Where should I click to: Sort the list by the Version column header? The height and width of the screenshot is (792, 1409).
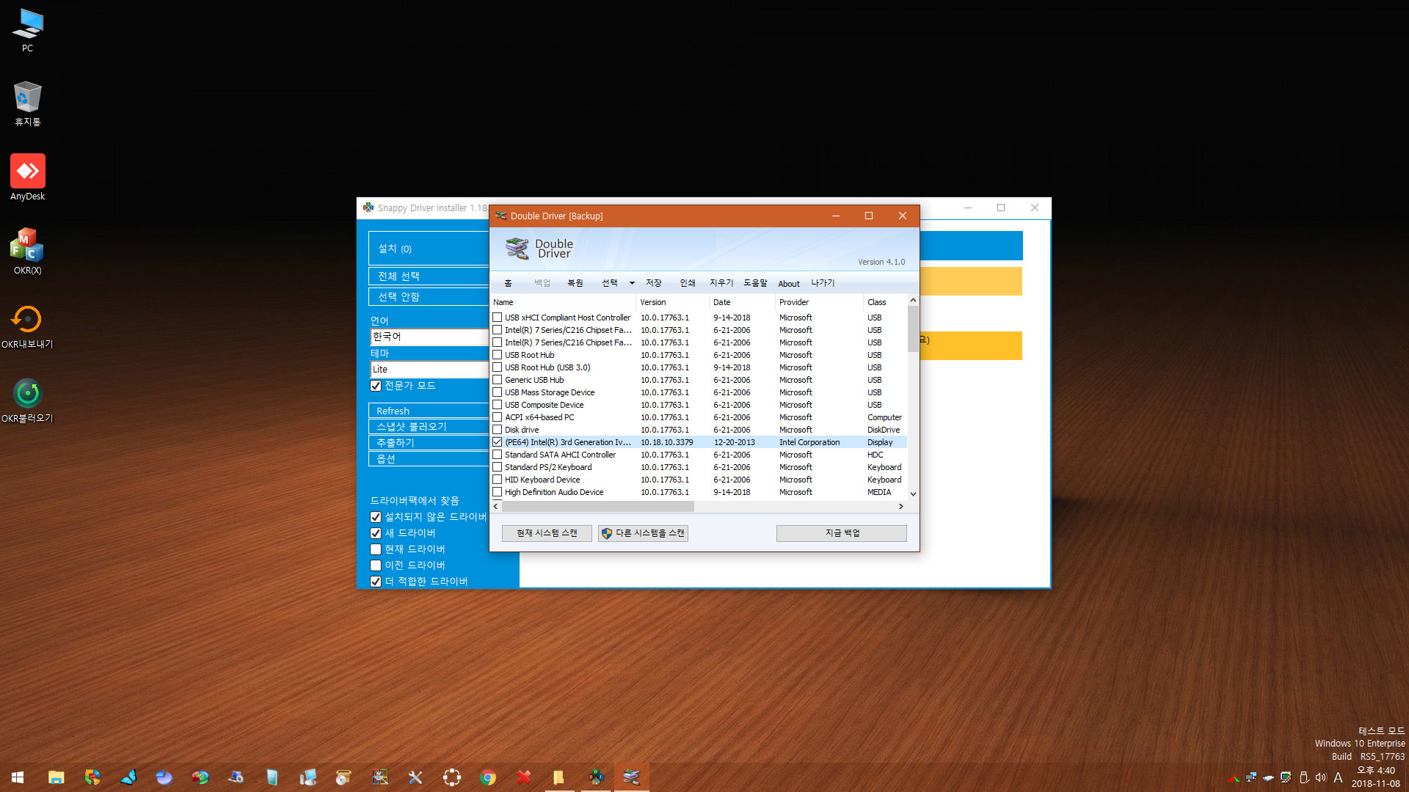click(672, 302)
